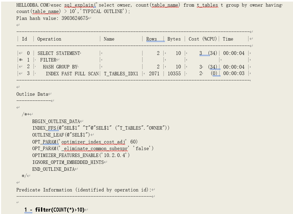This screenshot has height=214, width=293.
Task: Click the _eliminate_common_subexpr parameter text
Action: coord(96,149)
